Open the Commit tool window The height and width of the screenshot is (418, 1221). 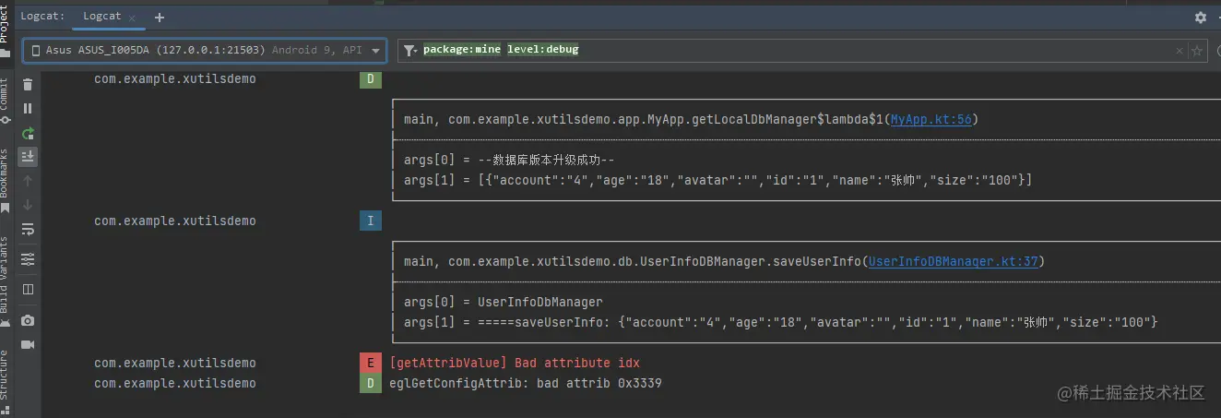(5, 101)
